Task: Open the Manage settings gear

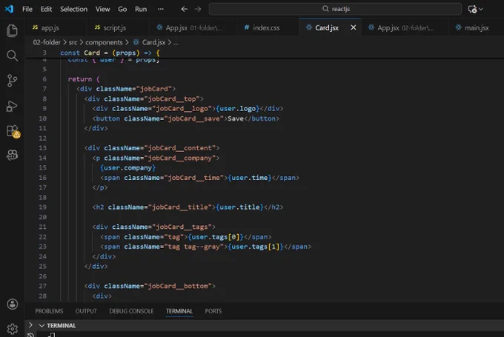Action: tap(12, 329)
